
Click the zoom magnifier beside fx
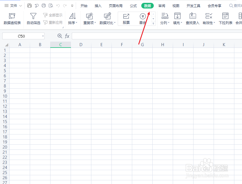click(x=60, y=36)
